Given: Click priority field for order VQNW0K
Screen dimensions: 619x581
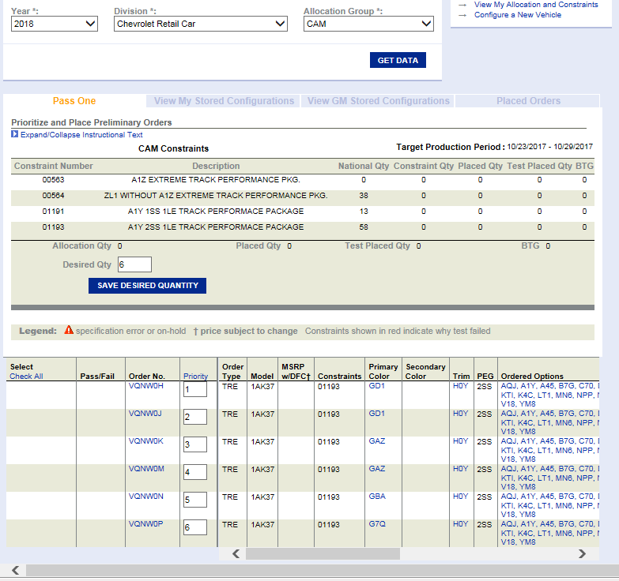Looking at the screenshot, I should [194, 444].
